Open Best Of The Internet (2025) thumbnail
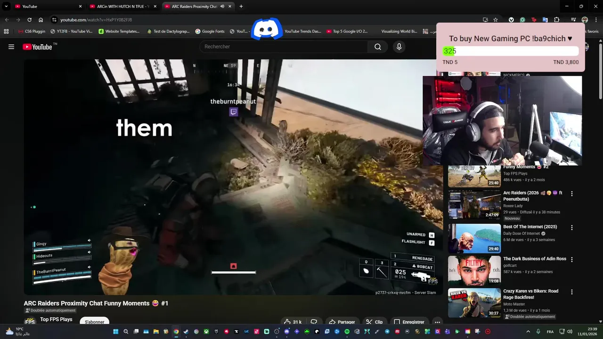This screenshot has width=603, height=339. [474, 238]
